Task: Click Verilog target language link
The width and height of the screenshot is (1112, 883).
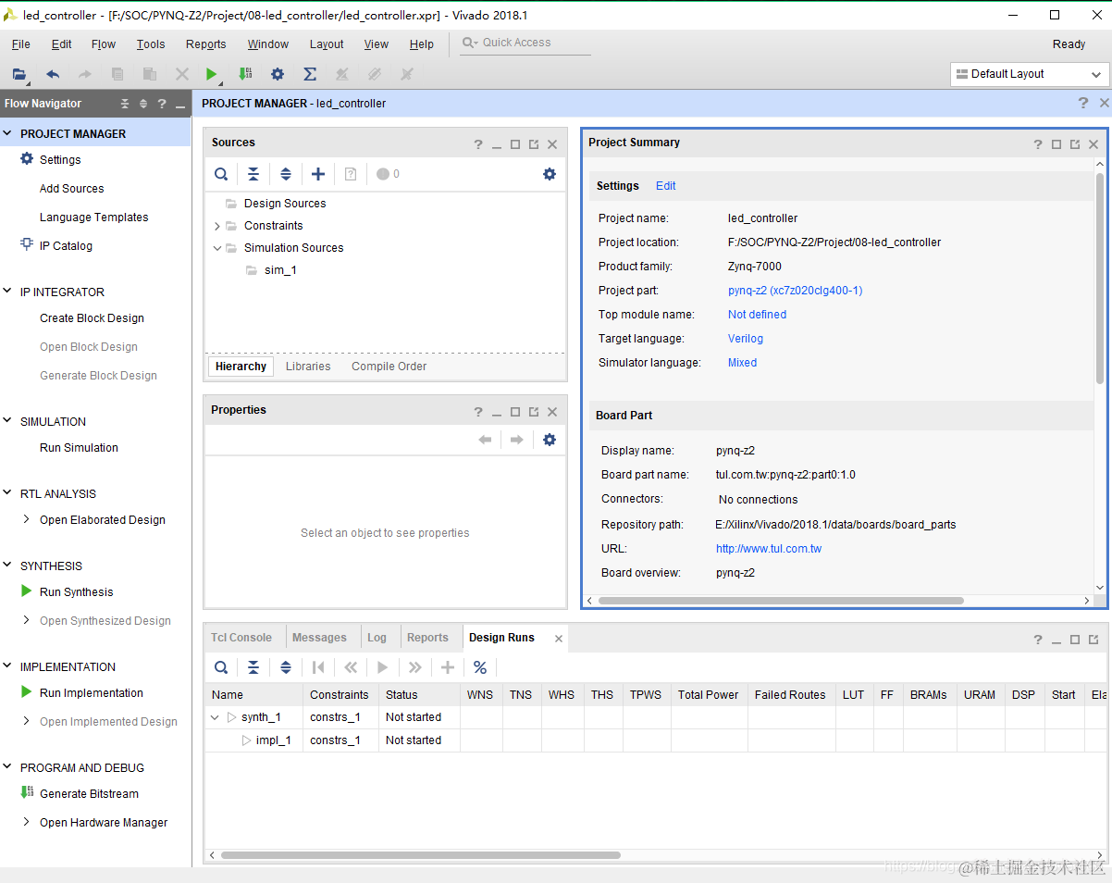Action: click(x=746, y=339)
